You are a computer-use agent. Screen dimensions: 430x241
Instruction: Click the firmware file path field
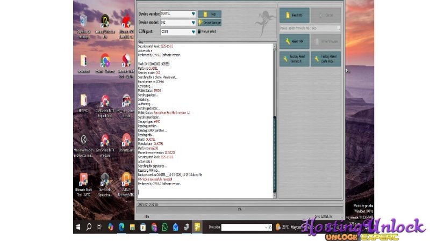(x=307, y=27)
